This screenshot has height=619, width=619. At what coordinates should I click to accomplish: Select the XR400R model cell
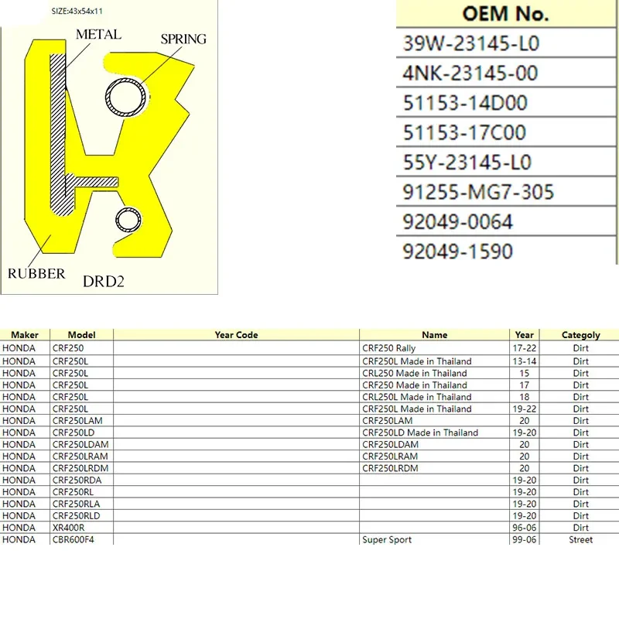[82, 528]
